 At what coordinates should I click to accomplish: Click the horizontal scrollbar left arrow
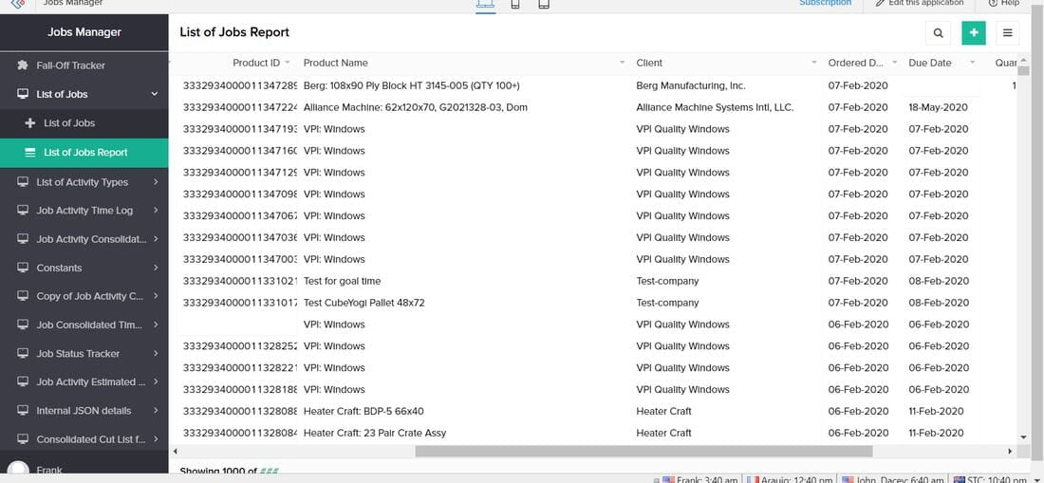coord(176,451)
